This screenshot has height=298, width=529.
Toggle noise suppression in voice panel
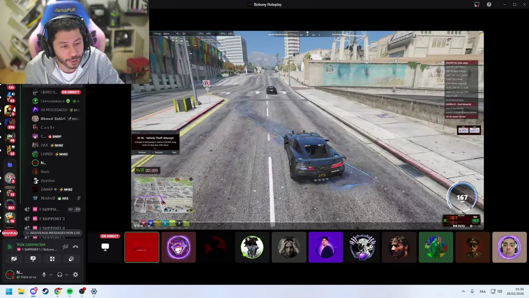click(65, 247)
